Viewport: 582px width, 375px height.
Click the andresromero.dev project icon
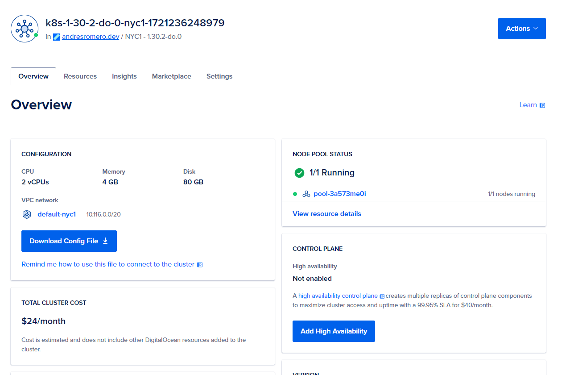57,37
